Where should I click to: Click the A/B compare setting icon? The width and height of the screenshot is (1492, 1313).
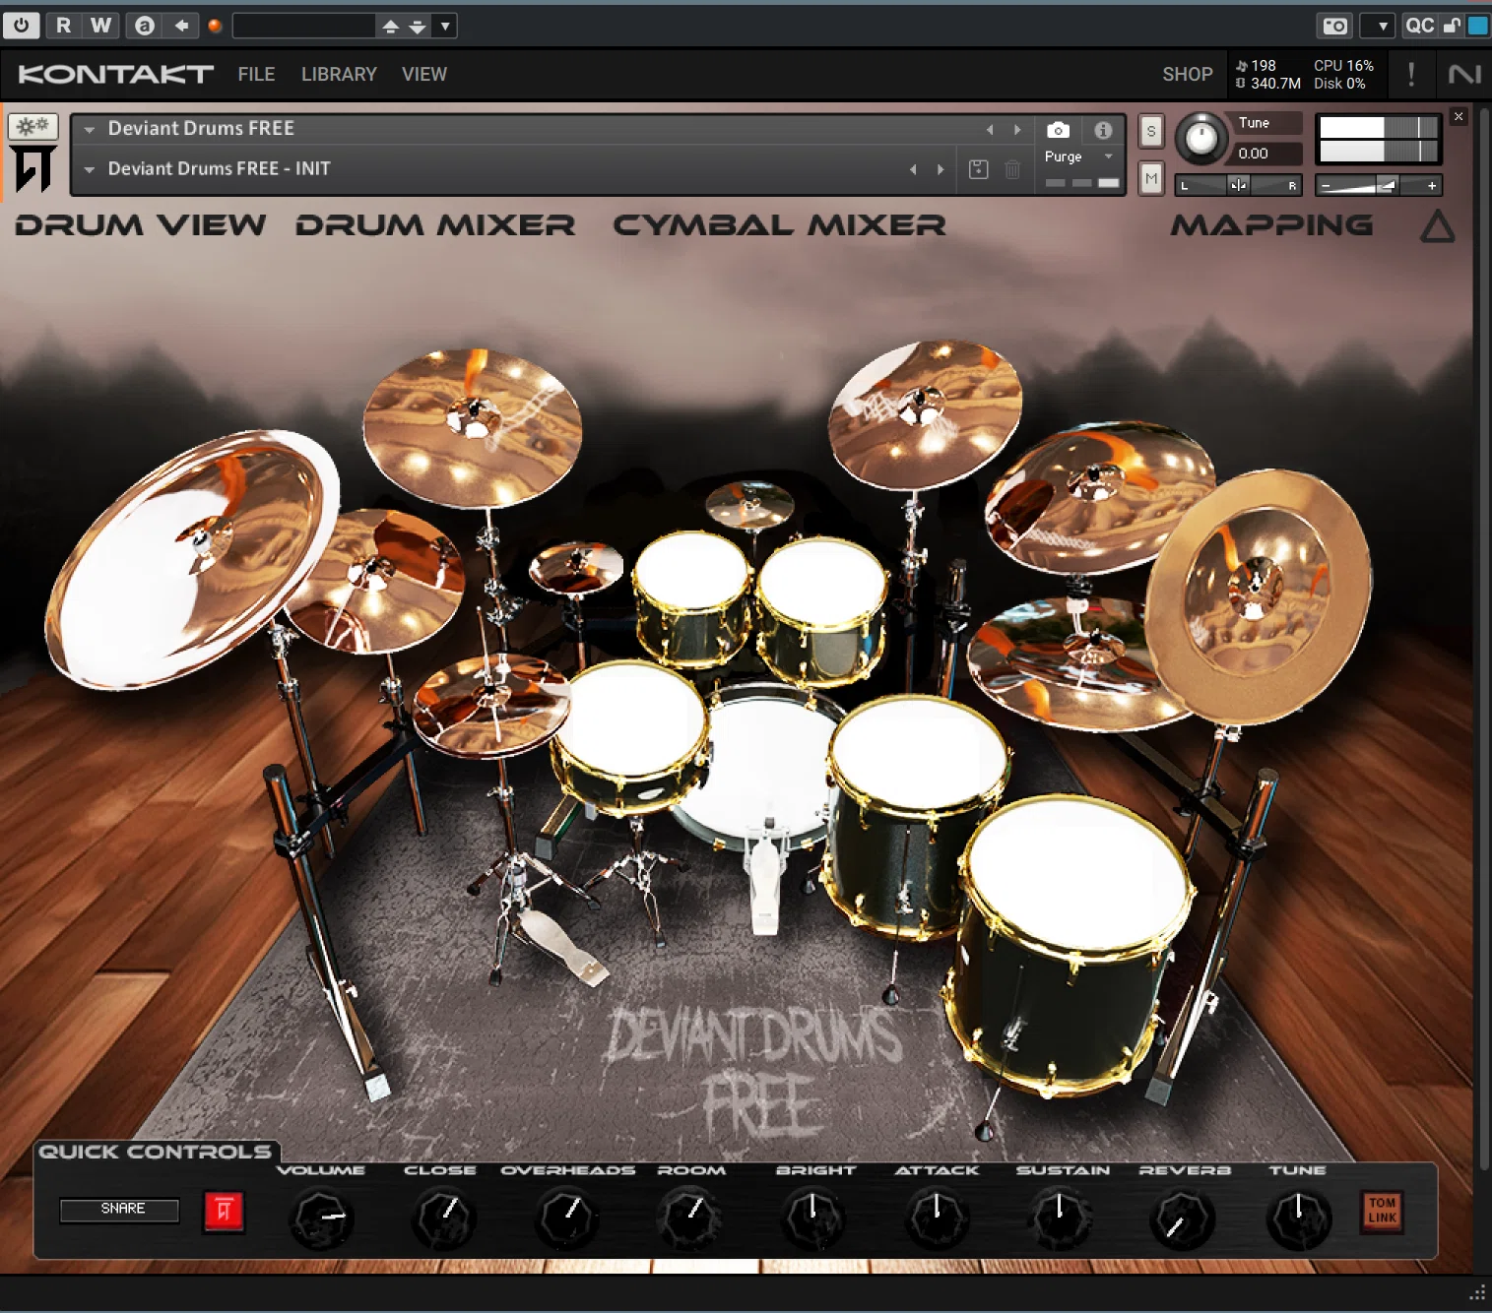click(144, 26)
